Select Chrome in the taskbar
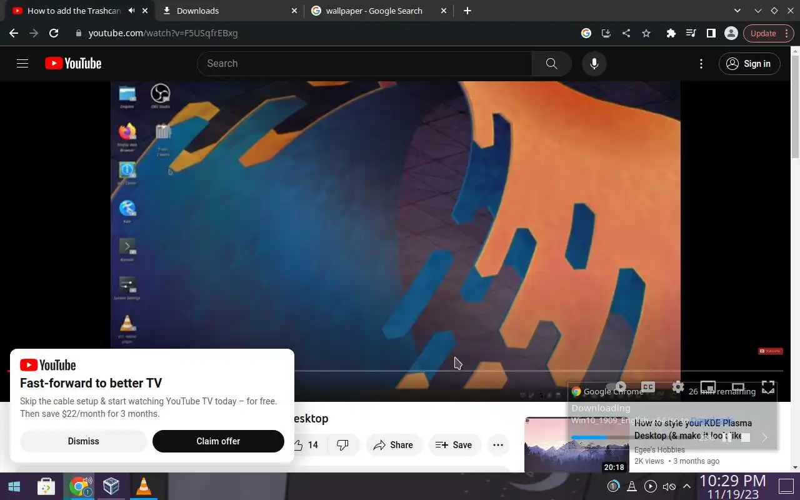 [79, 486]
